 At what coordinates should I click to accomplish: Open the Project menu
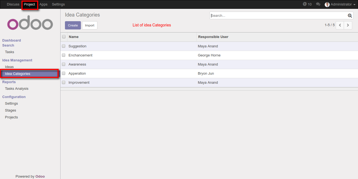pyautogui.click(x=29, y=4)
